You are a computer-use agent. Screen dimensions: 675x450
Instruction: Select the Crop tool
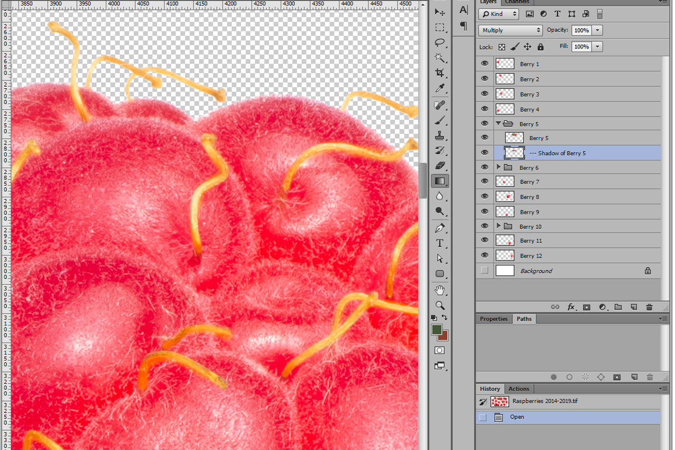(440, 73)
